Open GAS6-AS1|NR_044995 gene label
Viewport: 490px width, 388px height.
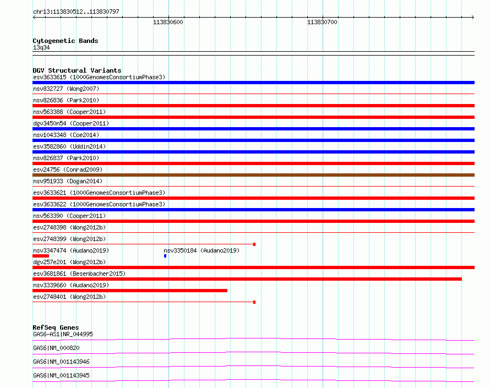[x=63, y=334]
